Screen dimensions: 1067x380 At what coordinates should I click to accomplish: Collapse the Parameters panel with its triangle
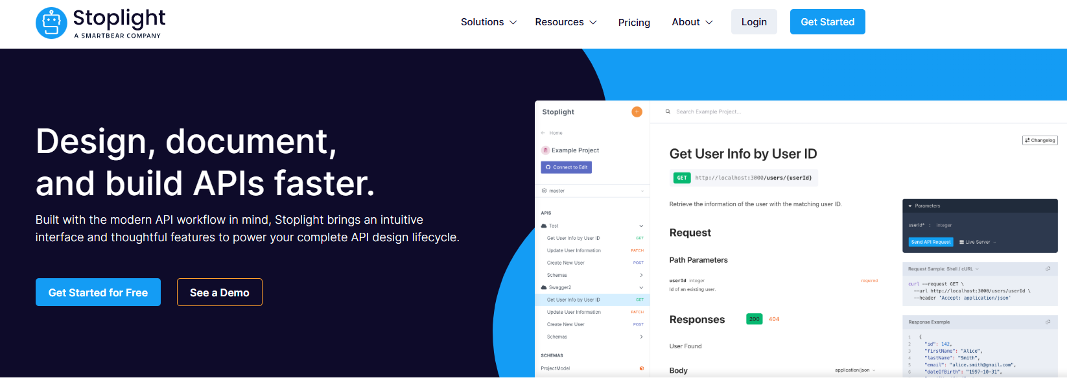point(910,206)
